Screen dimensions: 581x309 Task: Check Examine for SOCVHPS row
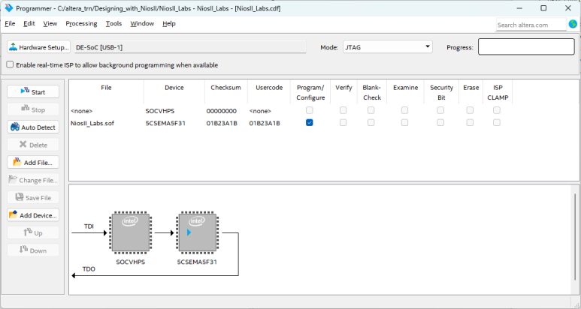pyautogui.click(x=404, y=110)
